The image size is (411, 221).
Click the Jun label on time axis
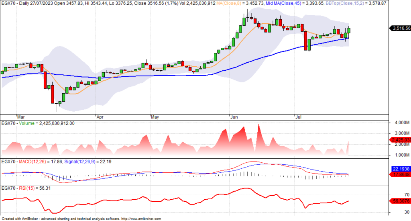pyautogui.click(x=234, y=118)
